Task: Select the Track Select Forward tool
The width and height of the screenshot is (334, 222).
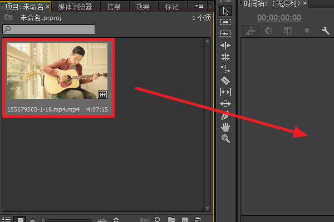Action: coord(225,22)
